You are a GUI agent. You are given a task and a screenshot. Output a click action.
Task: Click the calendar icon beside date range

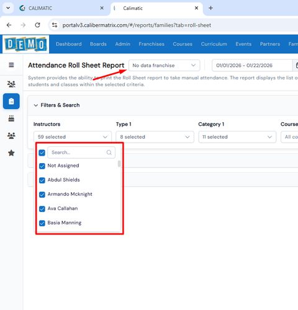[x=296, y=65]
